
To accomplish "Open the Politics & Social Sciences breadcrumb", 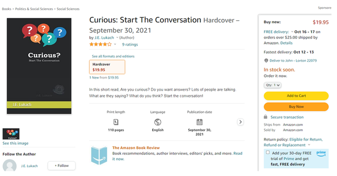I will pos(34,9).
